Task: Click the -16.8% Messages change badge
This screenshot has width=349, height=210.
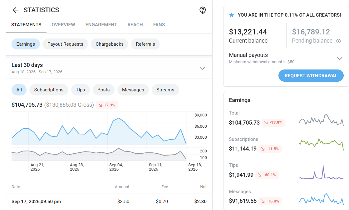Action: point(270,201)
